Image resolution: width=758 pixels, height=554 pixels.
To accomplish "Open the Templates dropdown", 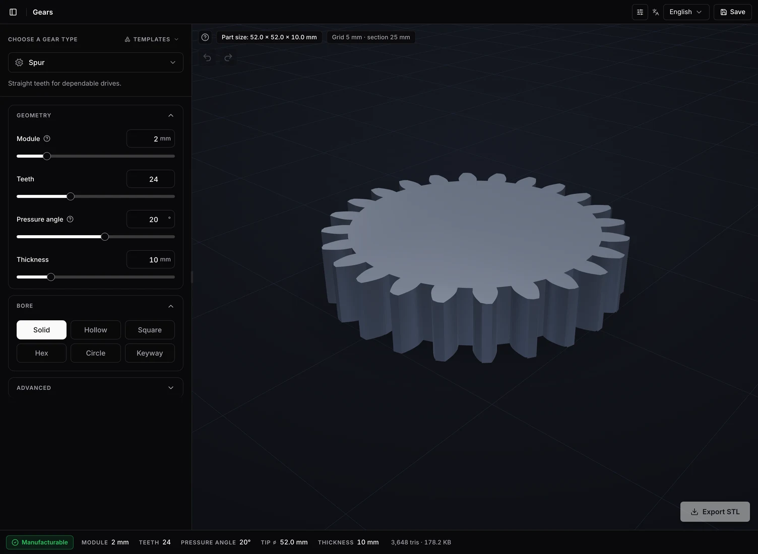I will point(151,39).
